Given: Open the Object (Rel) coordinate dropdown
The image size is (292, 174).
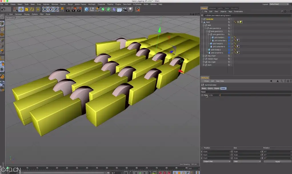Looking at the screenshot, I should pyautogui.click(x=217, y=161).
